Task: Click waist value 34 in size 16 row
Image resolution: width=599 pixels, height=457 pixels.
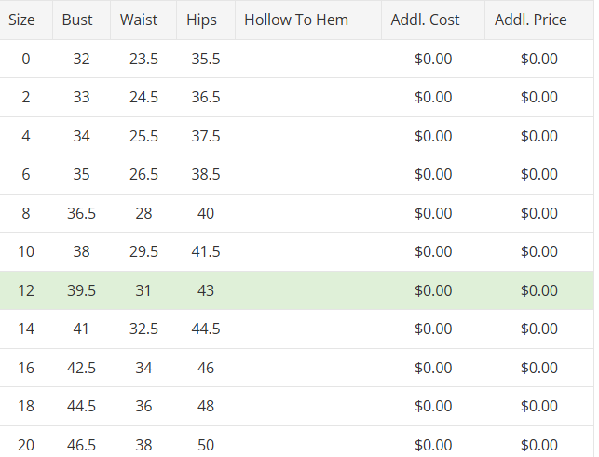Action: [143, 368]
